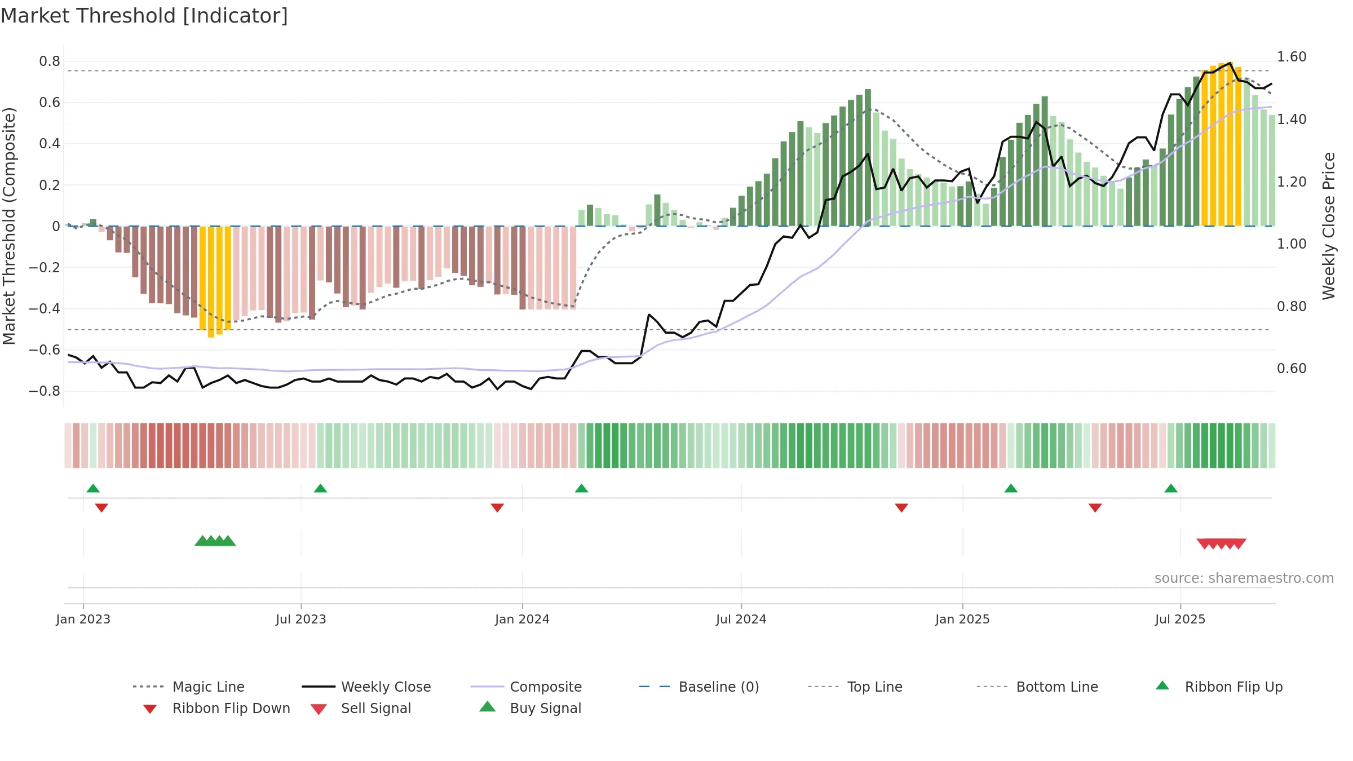Click the Weekly Close Price axis title
Screen dimensions: 1353x761
tap(1329, 226)
